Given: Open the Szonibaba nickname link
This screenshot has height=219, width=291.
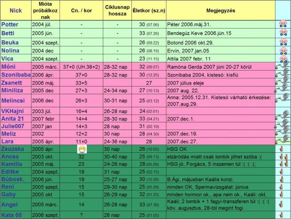Looking at the screenshot, I should [x=17, y=75].
